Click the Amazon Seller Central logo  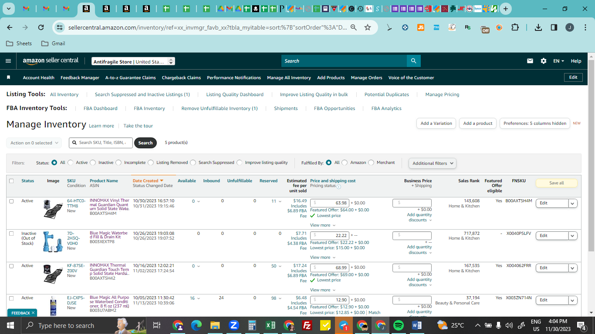[51, 61]
